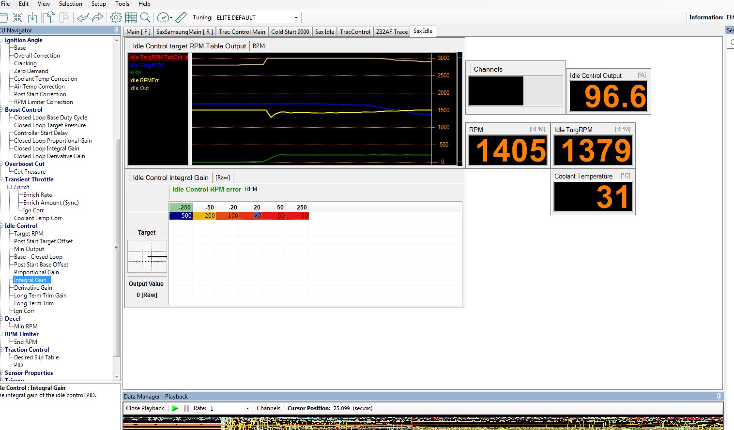The image size is (734, 430).
Task: Click the Close Playback button
Action: pyautogui.click(x=145, y=408)
